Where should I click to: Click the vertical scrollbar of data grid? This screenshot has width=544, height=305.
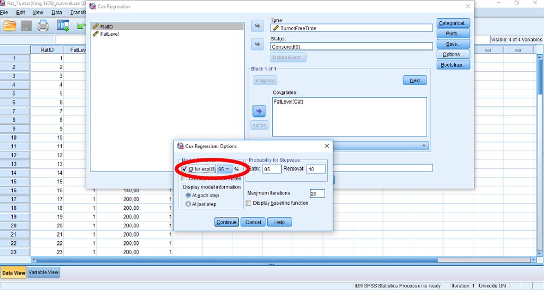540,77
